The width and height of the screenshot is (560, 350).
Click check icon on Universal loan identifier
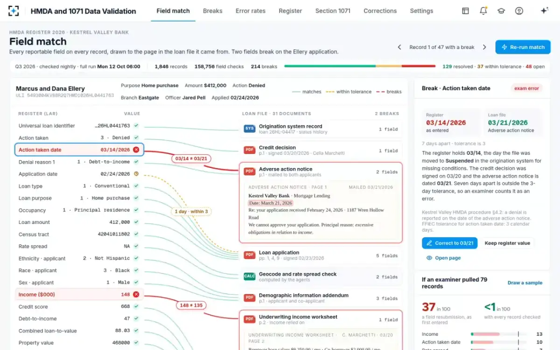click(136, 126)
